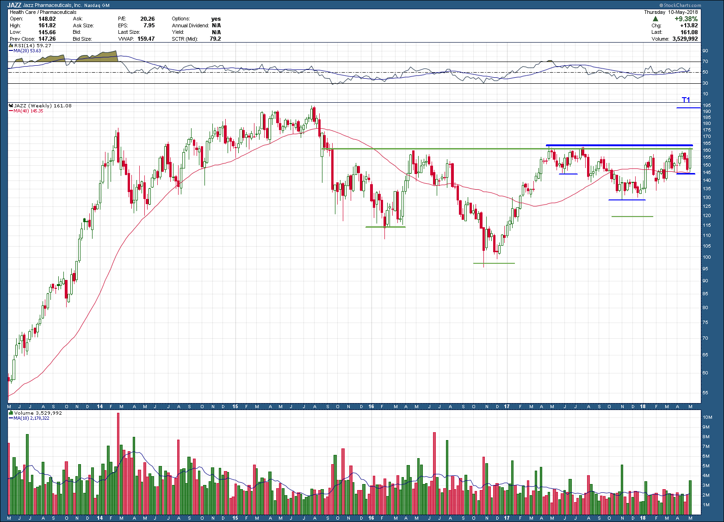Click the 30 level on RSI axis
724x522 pixels.
point(705,83)
